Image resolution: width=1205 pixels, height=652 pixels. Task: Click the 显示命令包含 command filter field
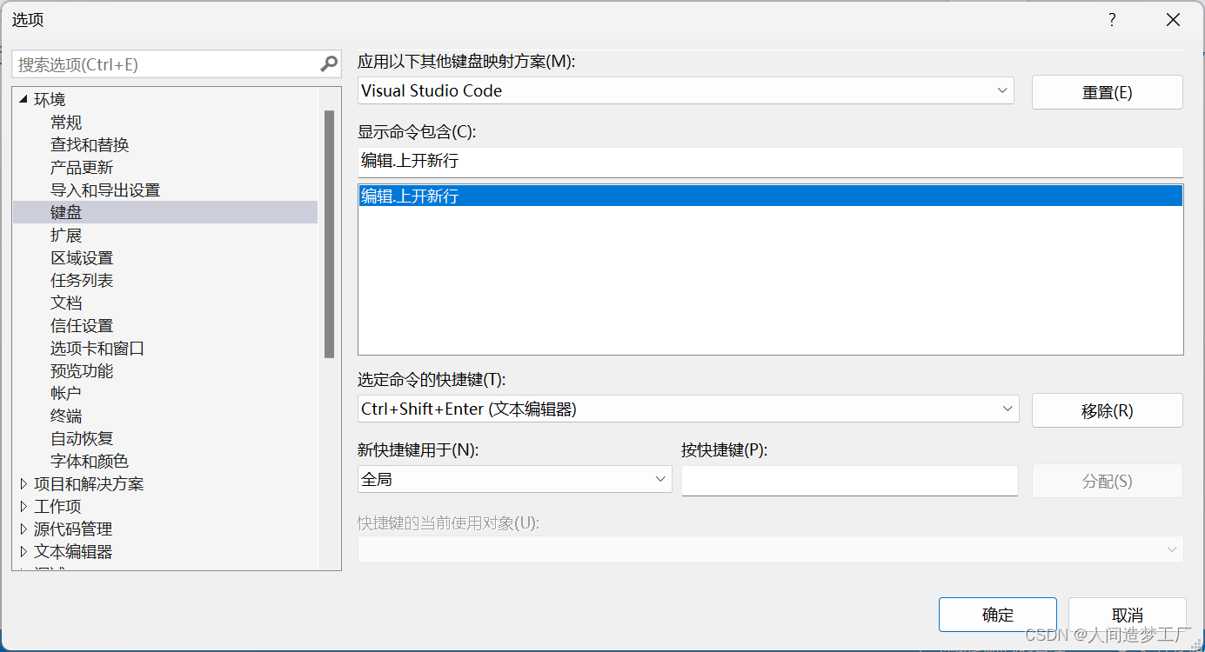pos(770,162)
